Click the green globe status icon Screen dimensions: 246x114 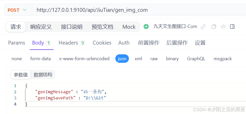(x=146, y=27)
